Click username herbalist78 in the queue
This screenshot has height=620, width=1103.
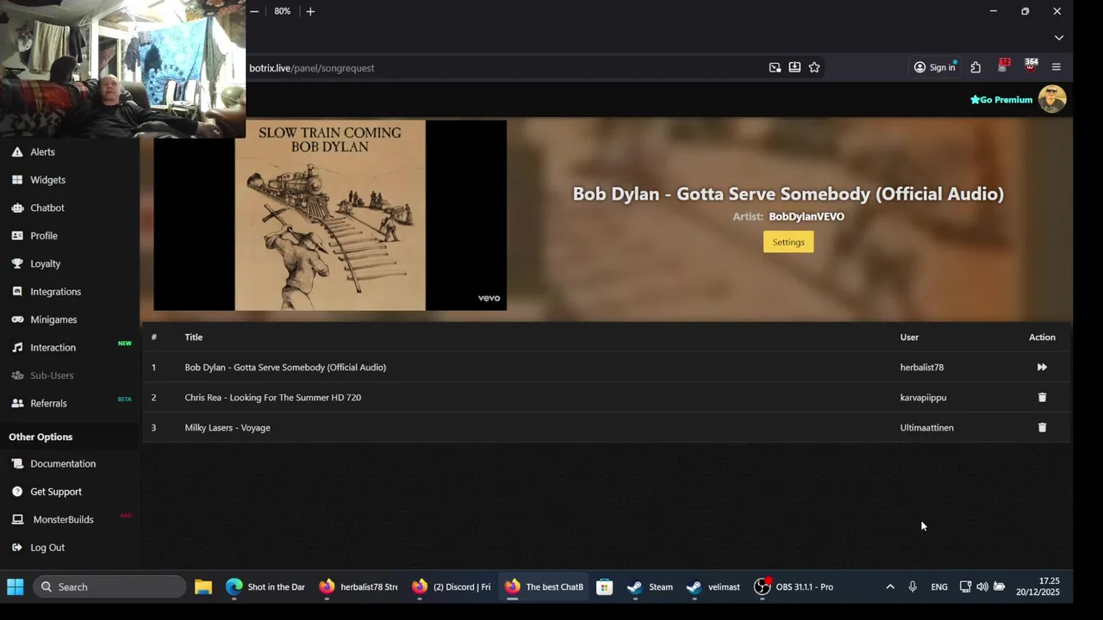(922, 368)
